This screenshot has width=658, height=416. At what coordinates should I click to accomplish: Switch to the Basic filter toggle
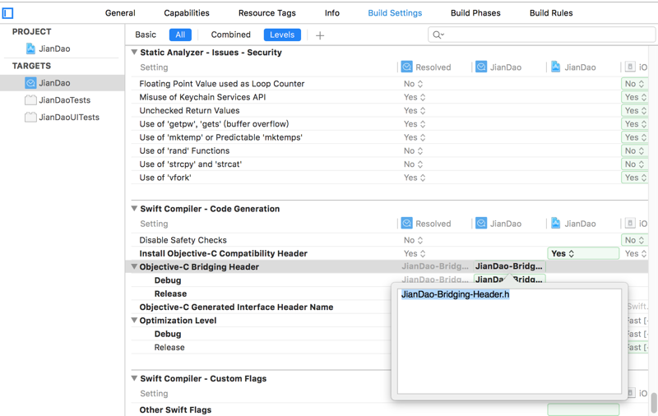[x=146, y=35]
